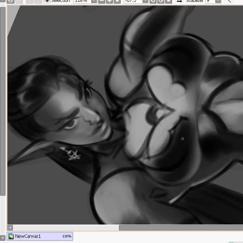
Task: Open the zoom percentage dropdown arrow
Action: (94, 1)
